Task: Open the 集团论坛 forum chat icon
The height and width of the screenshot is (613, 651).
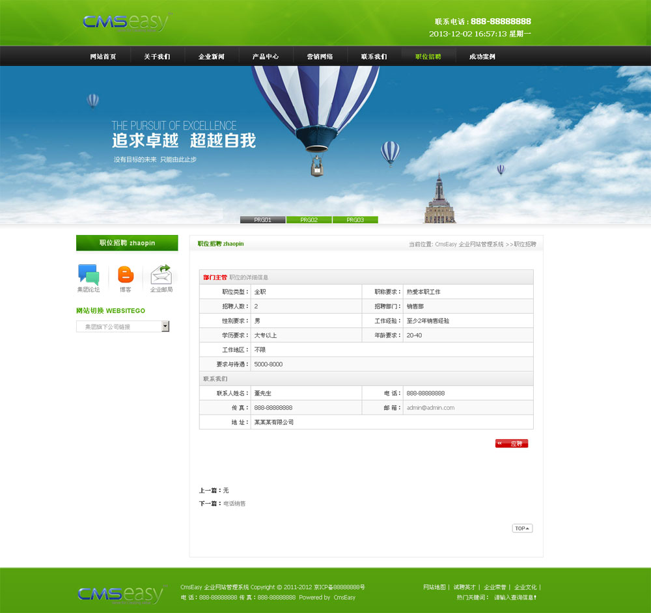Action: (x=88, y=274)
